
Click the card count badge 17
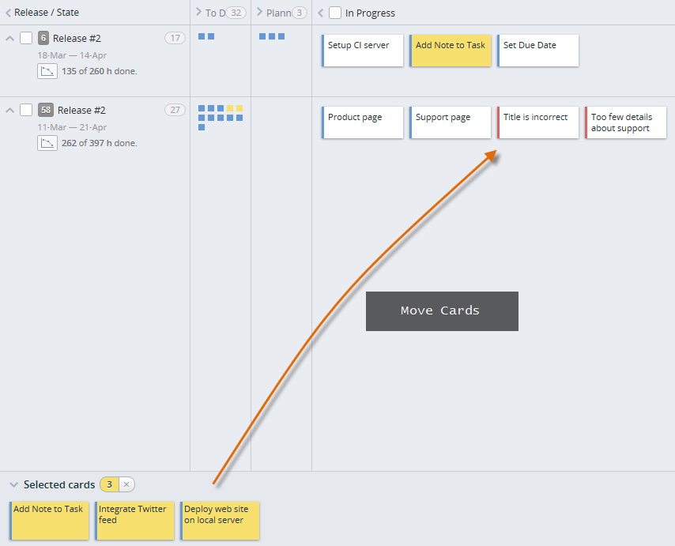(175, 37)
